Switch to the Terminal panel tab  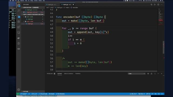(78, 74)
